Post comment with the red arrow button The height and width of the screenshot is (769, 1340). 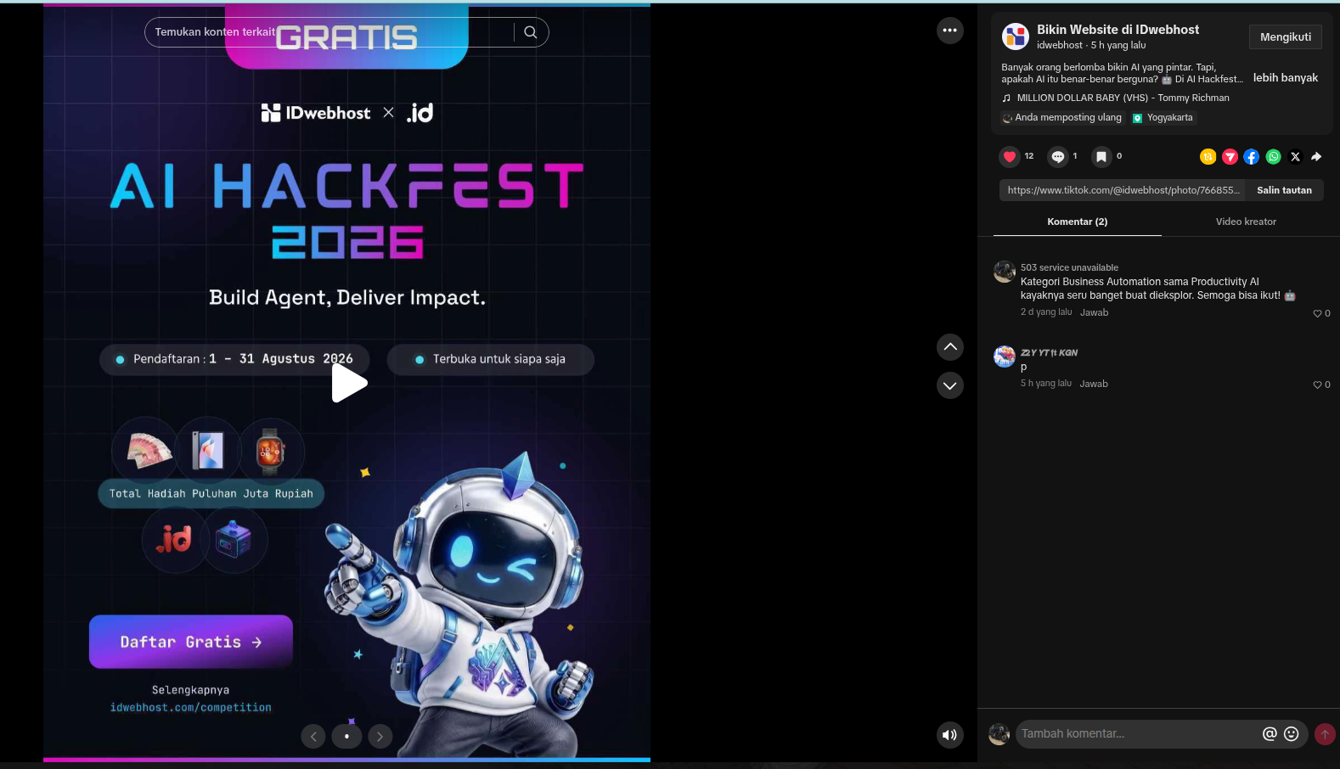[x=1325, y=734]
